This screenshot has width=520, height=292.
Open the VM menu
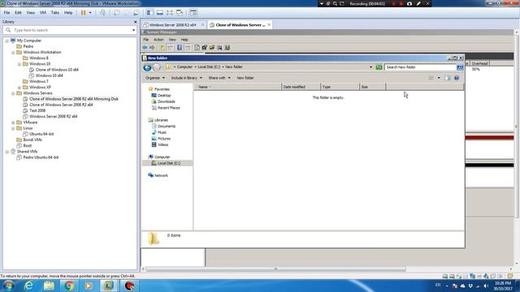tap(43, 13)
